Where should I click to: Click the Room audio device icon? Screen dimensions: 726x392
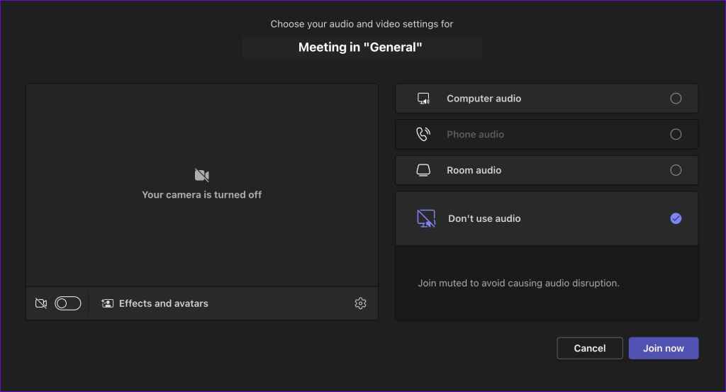(423, 170)
